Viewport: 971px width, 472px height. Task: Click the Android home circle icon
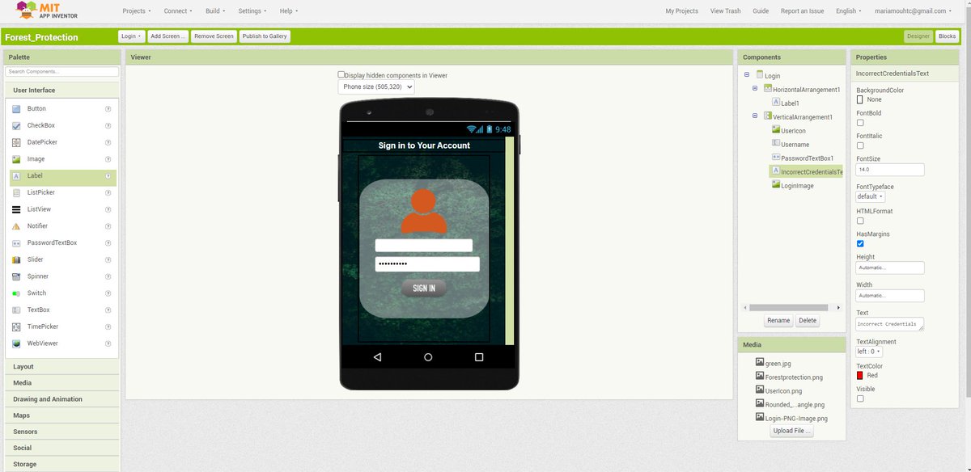(x=428, y=356)
